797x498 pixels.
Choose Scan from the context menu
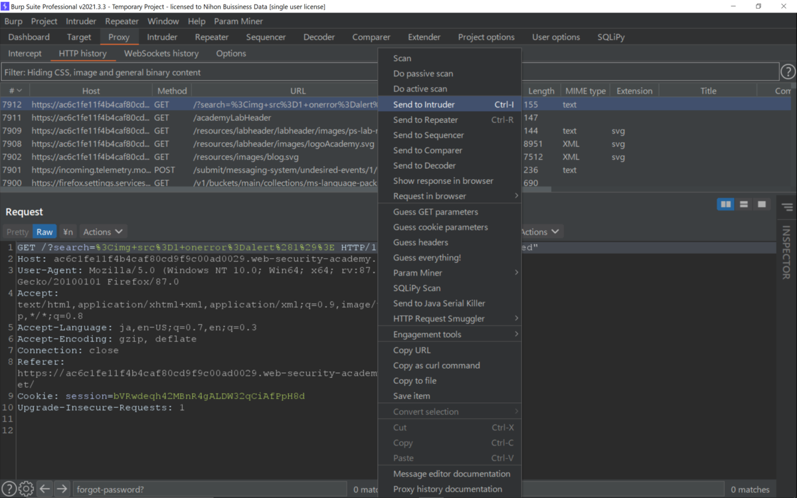coord(450,58)
